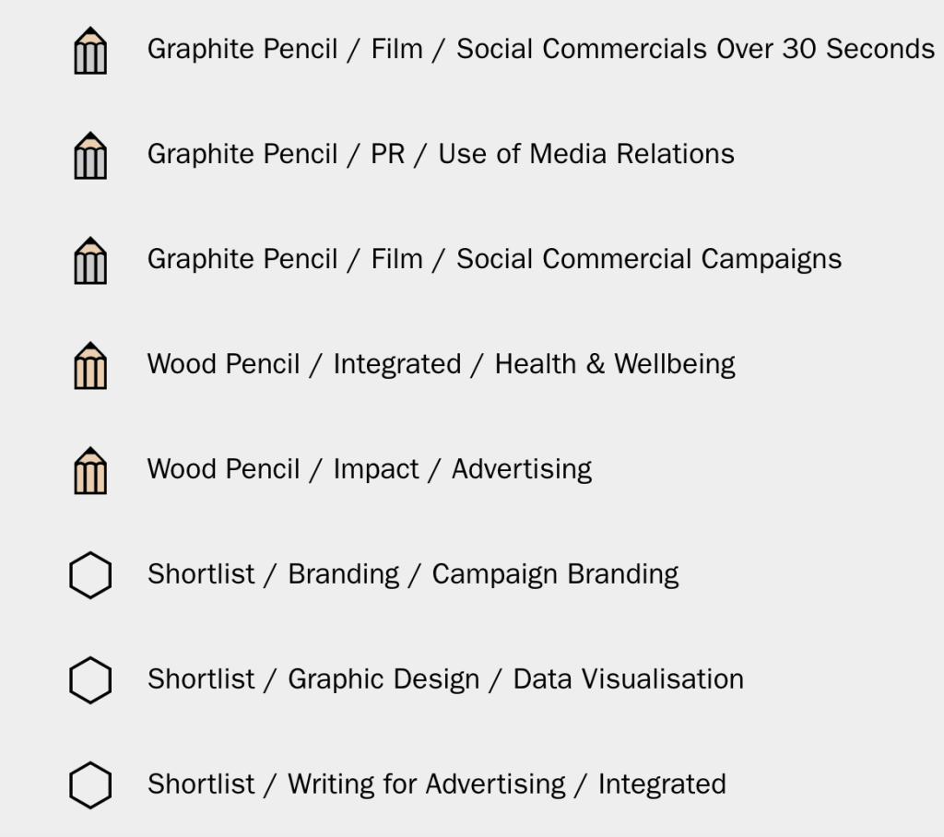The image size is (944, 837).
Task: Click the Graphite Pencil icon for Use of Media Relations
Action: tap(89, 157)
